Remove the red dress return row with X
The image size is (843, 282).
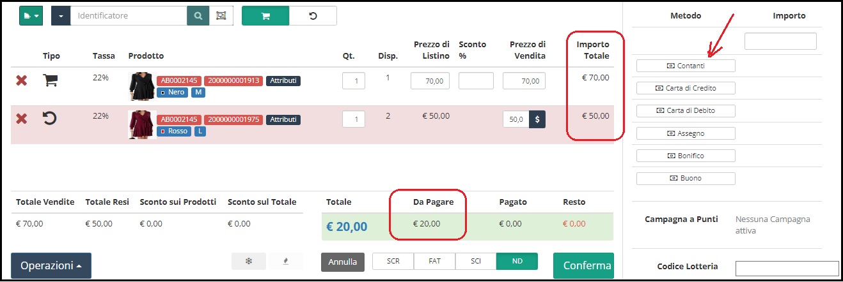(x=22, y=119)
